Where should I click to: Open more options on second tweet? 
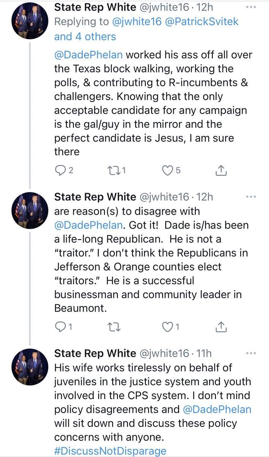tap(251, 197)
